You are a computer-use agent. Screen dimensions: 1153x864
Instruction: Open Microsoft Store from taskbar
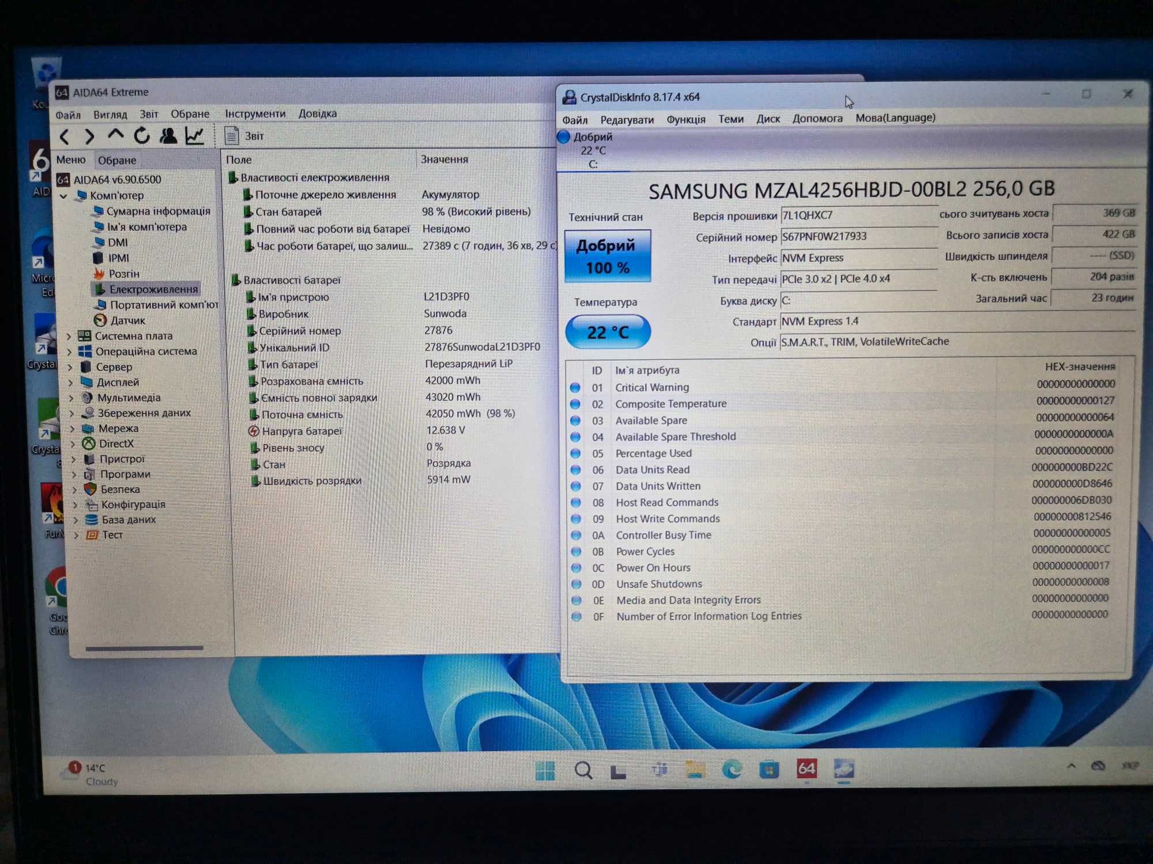[x=768, y=769]
